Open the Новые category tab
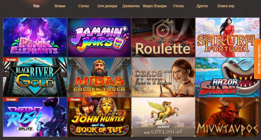This screenshot has height=140, width=261. coord(60,6)
